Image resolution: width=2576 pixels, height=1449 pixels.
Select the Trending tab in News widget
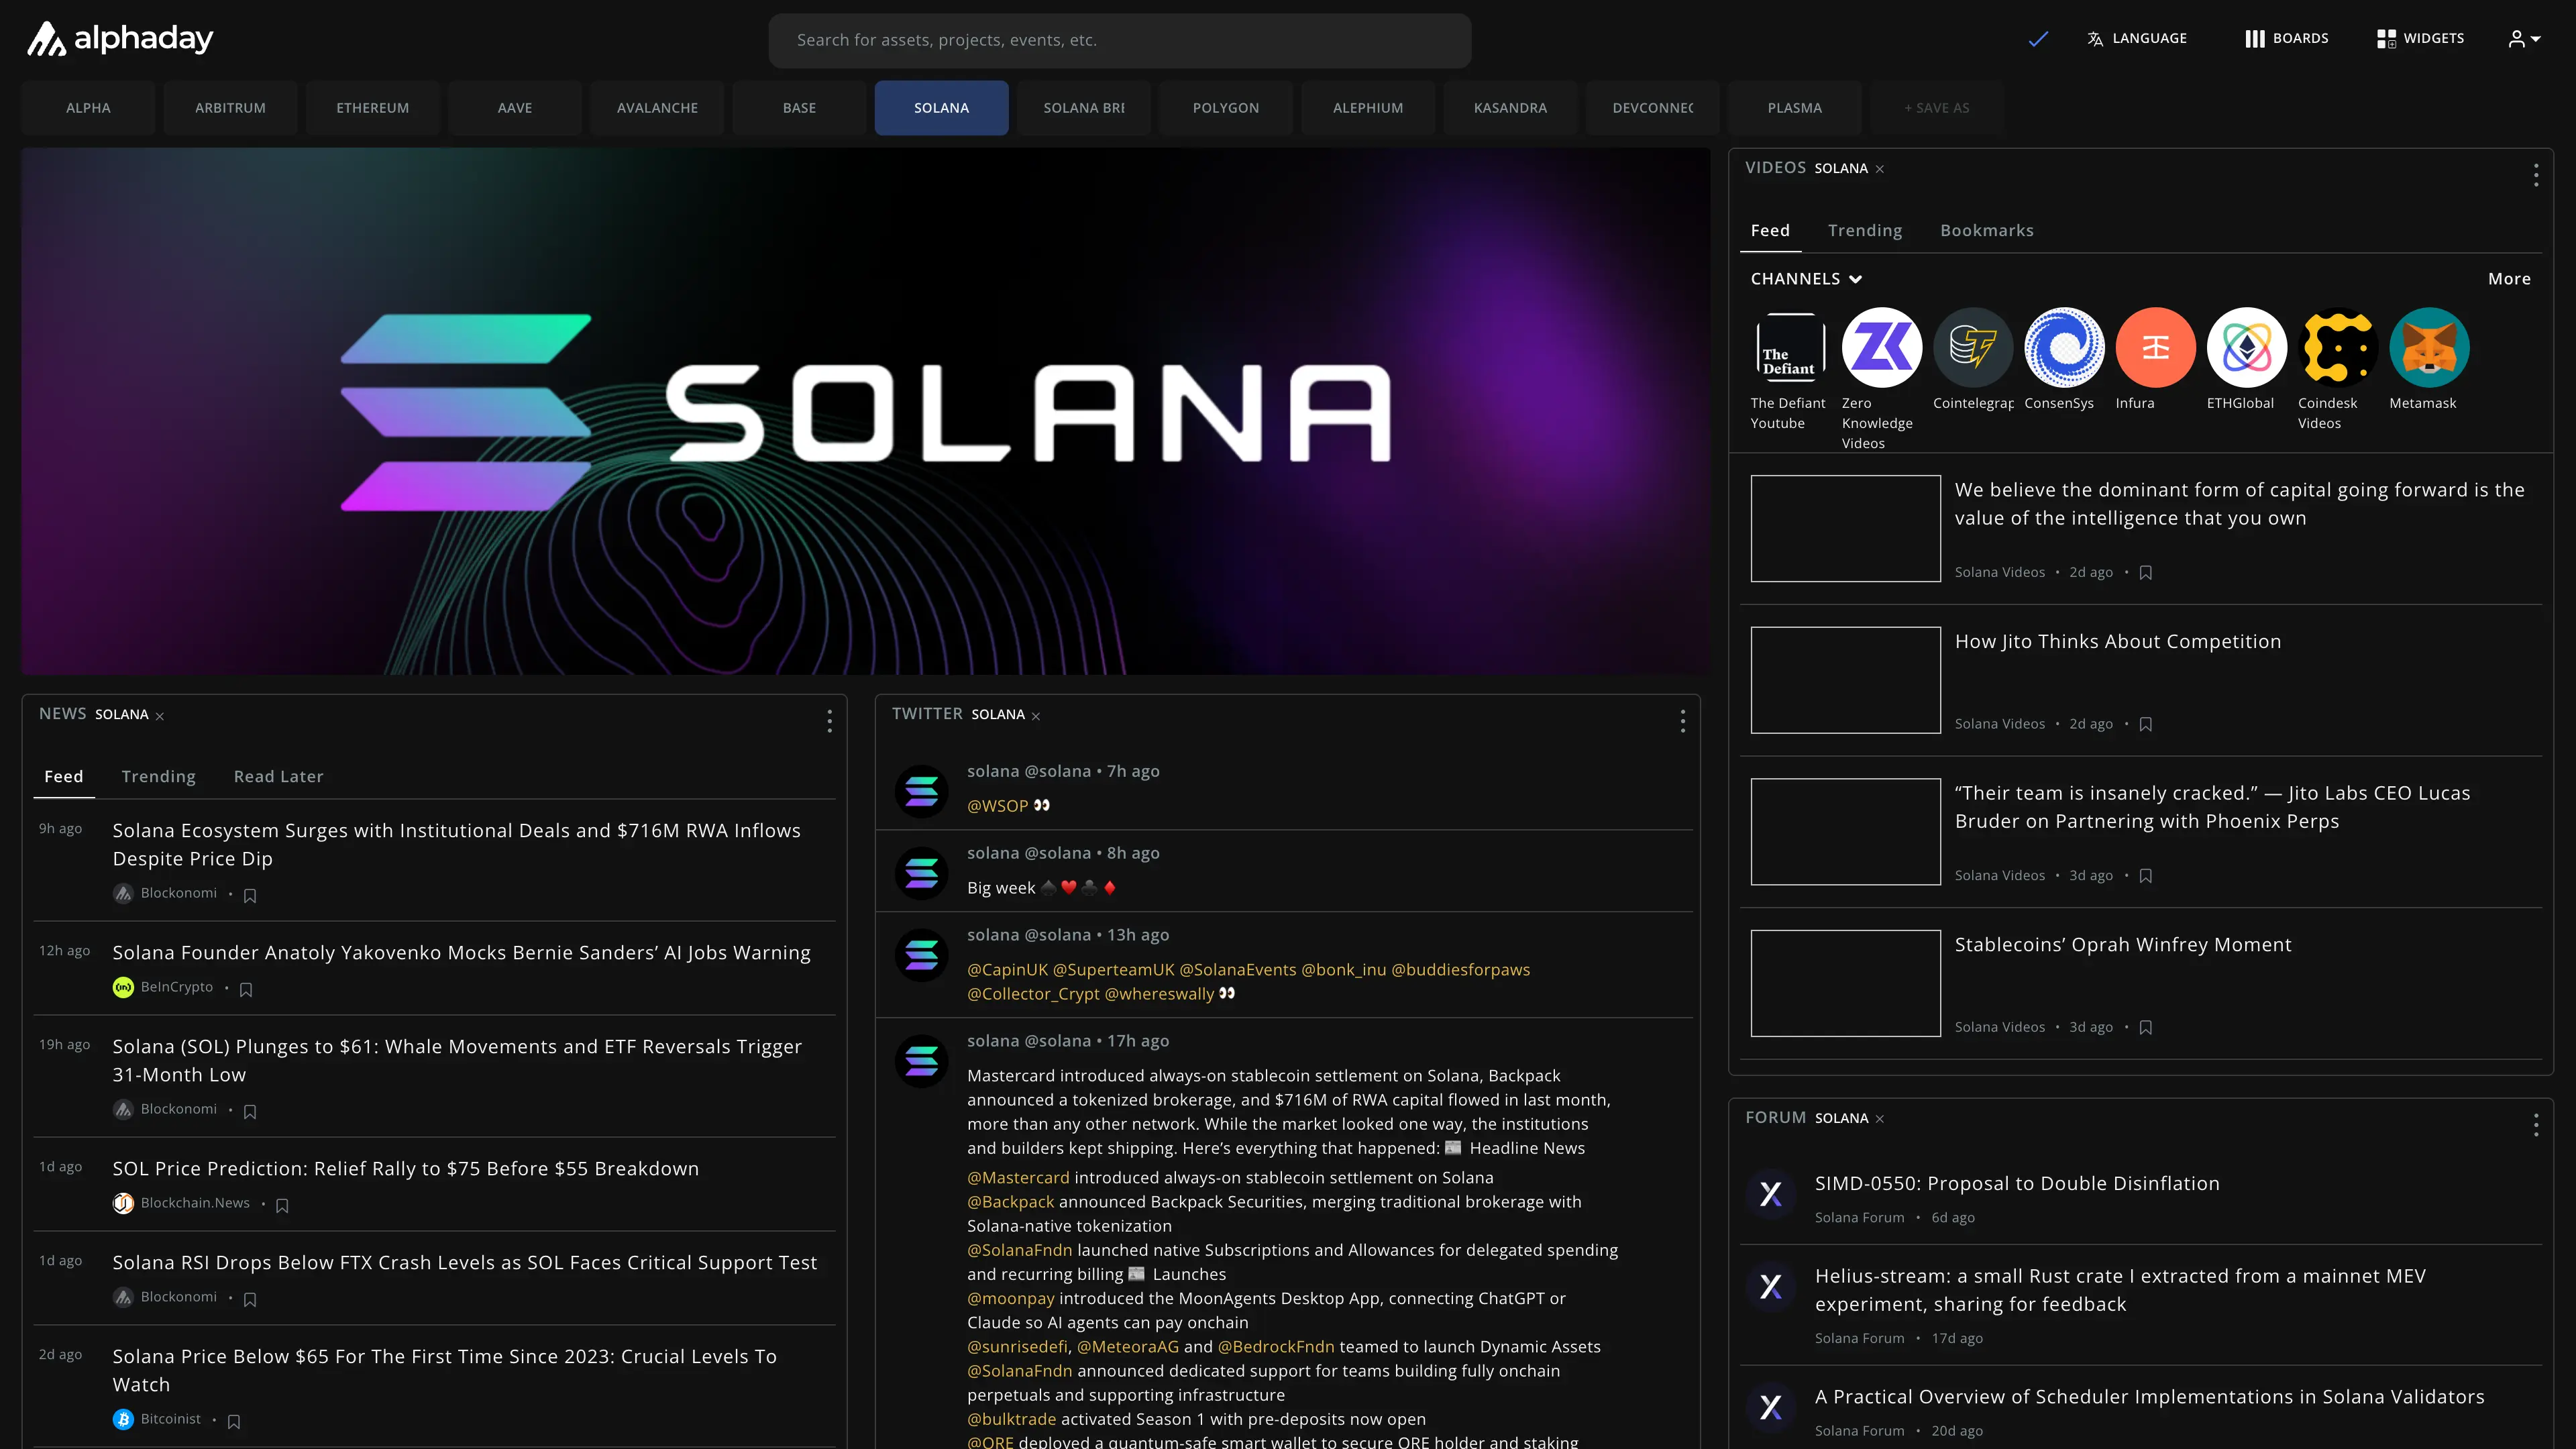(158, 777)
